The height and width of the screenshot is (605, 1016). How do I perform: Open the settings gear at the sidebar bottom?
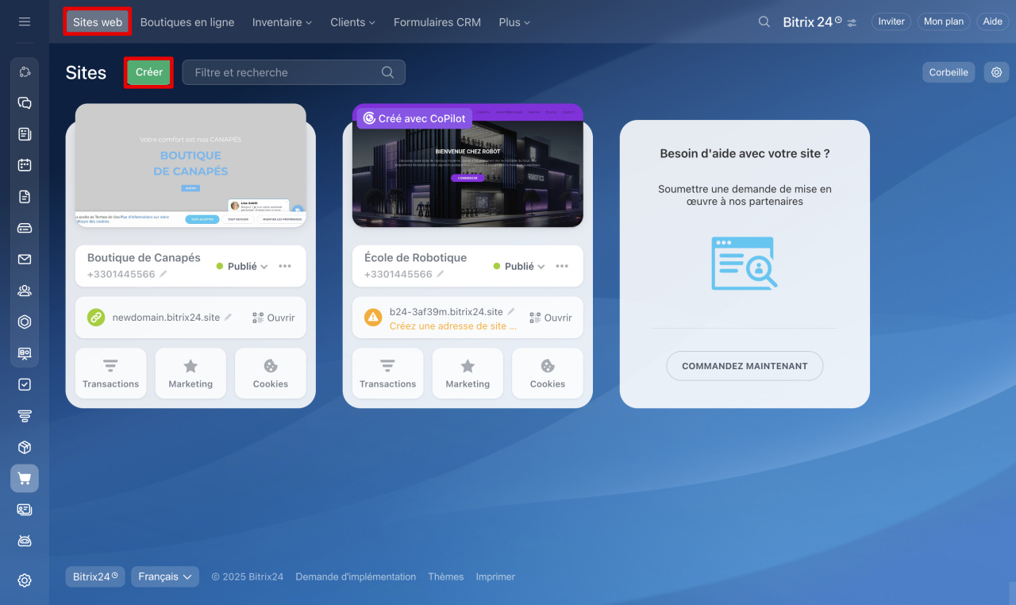[25, 580]
